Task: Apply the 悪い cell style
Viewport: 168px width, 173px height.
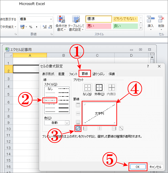Action: point(99,26)
